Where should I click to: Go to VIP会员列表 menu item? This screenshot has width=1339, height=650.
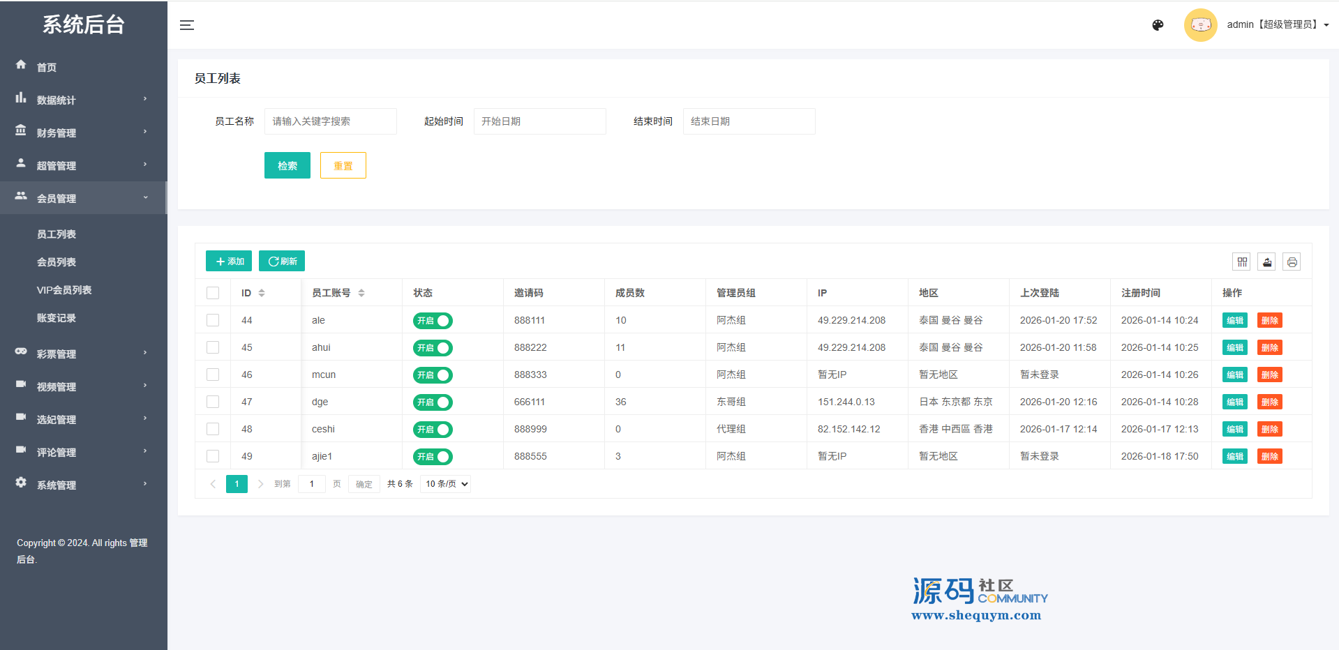click(64, 290)
